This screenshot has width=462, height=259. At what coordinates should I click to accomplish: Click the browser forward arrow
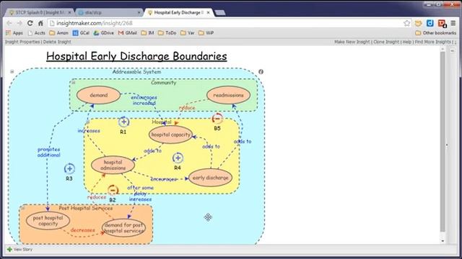19,23
